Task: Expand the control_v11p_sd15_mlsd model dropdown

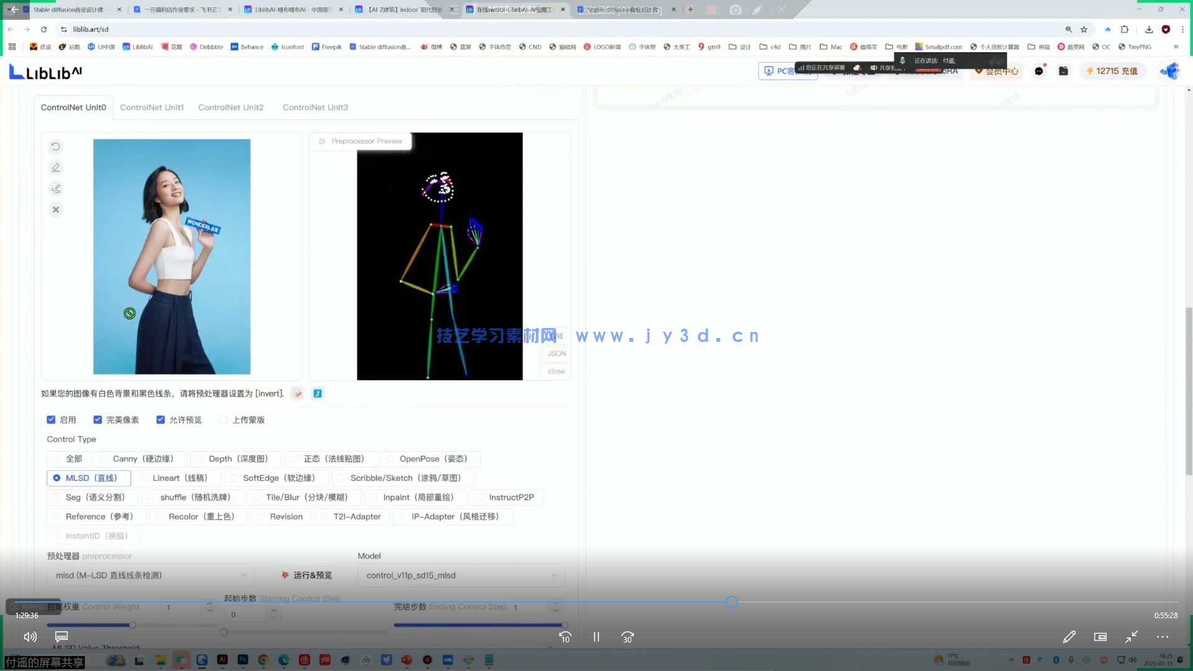Action: [x=461, y=575]
